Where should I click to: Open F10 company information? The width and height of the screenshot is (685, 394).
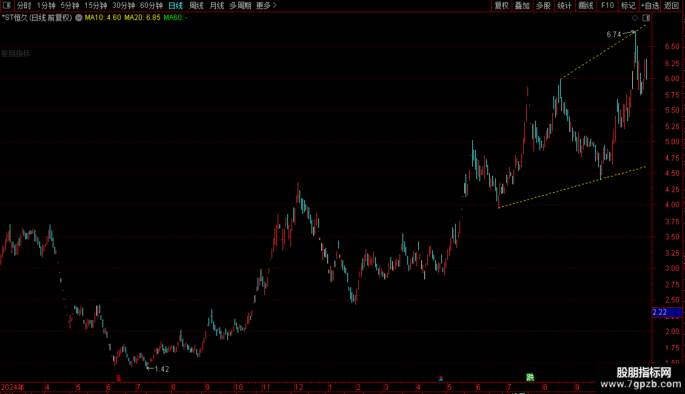tap(607, 5)
